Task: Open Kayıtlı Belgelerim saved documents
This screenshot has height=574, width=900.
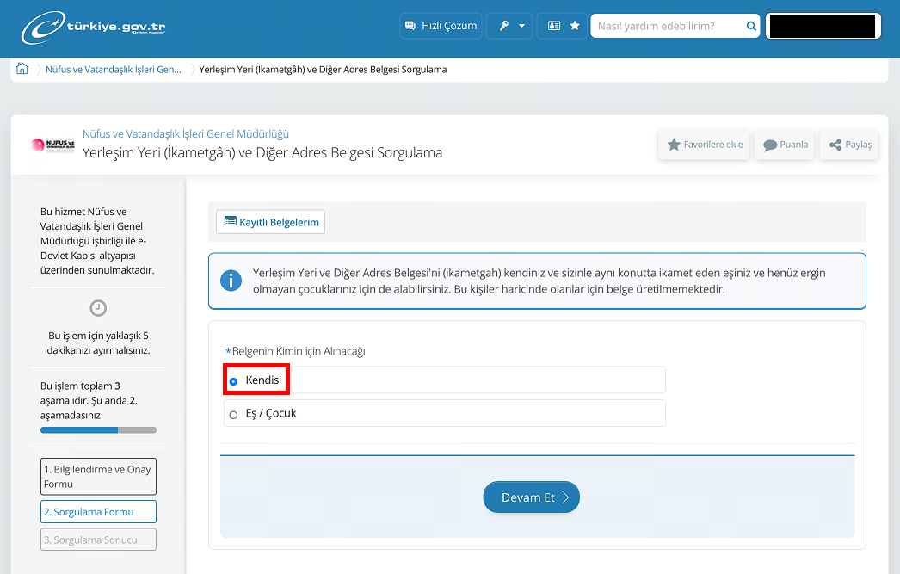Action: 270,222
